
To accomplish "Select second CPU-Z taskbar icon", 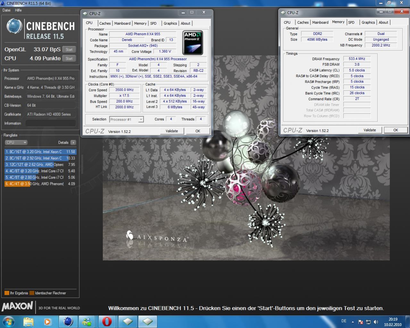I will pyautogui.click(x=147, y=322).
